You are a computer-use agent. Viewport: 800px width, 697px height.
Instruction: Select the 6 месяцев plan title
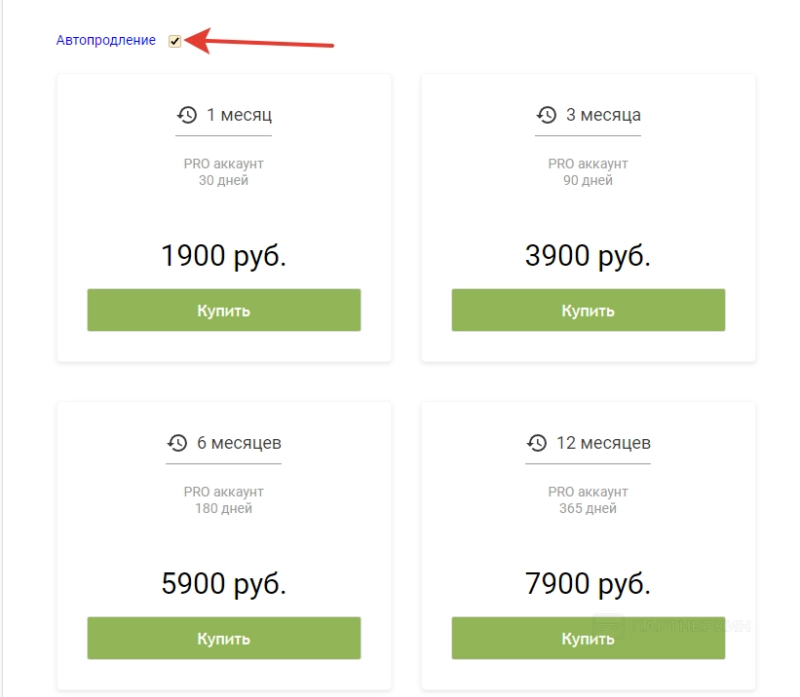239,443
